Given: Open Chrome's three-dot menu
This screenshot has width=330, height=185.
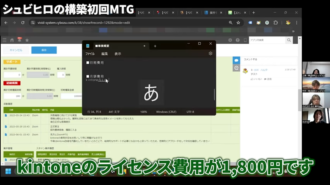Looking at the screenshot, I should [296, 23].
